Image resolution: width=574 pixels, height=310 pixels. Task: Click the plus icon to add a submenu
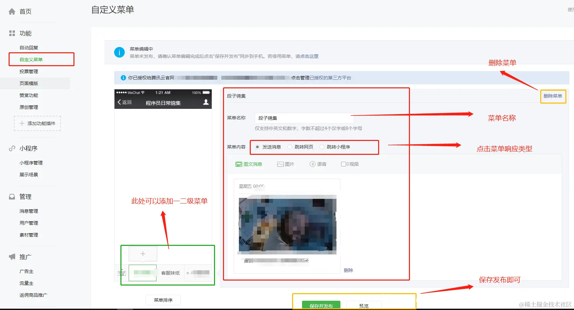[143, 254]
